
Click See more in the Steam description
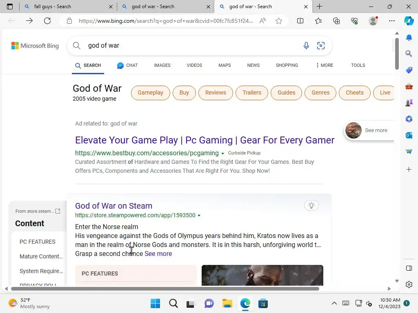pos(158,253)
